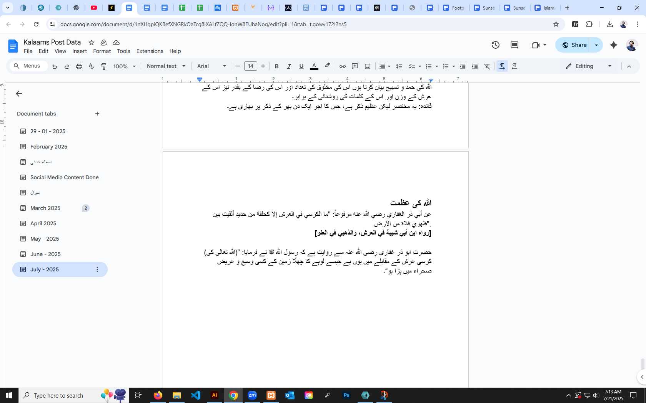Increase font size with plus button
The image size is (646, 403).
(263, 66)
